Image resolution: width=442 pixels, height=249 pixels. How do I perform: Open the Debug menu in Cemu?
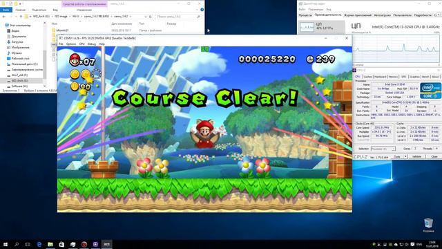(92, 44)
